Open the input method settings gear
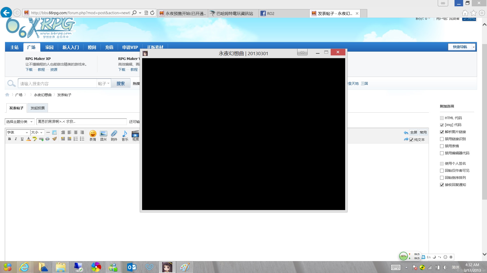The image size is (487, 273). [x=451, y=257]
